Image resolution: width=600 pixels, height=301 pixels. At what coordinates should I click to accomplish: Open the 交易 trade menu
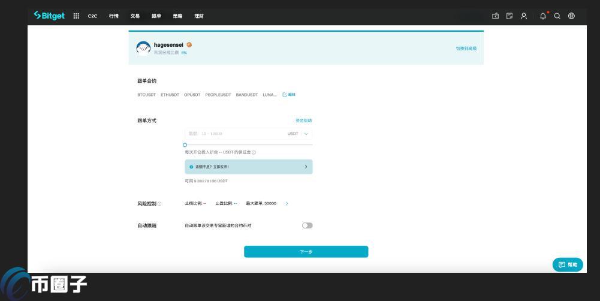point(135,16)
